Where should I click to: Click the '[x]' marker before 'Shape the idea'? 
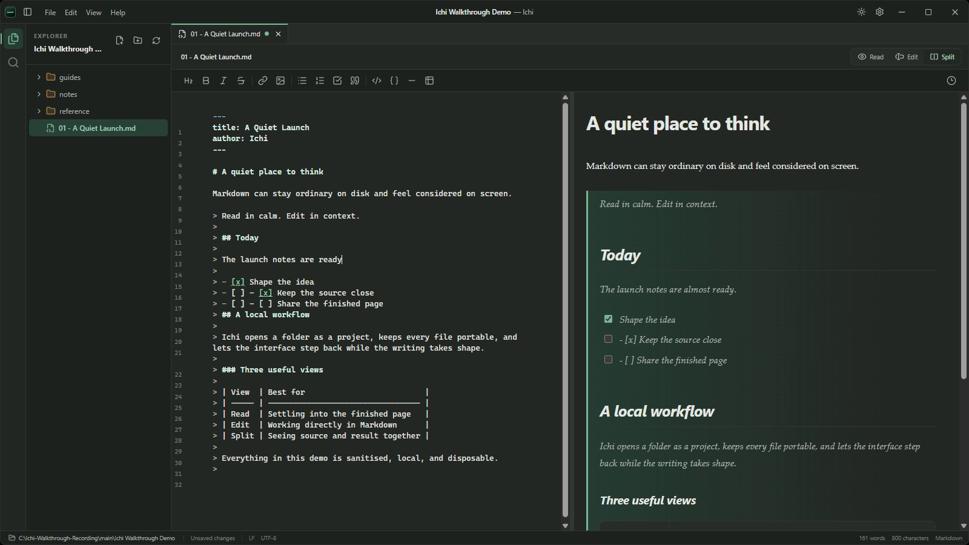[238, 282]
